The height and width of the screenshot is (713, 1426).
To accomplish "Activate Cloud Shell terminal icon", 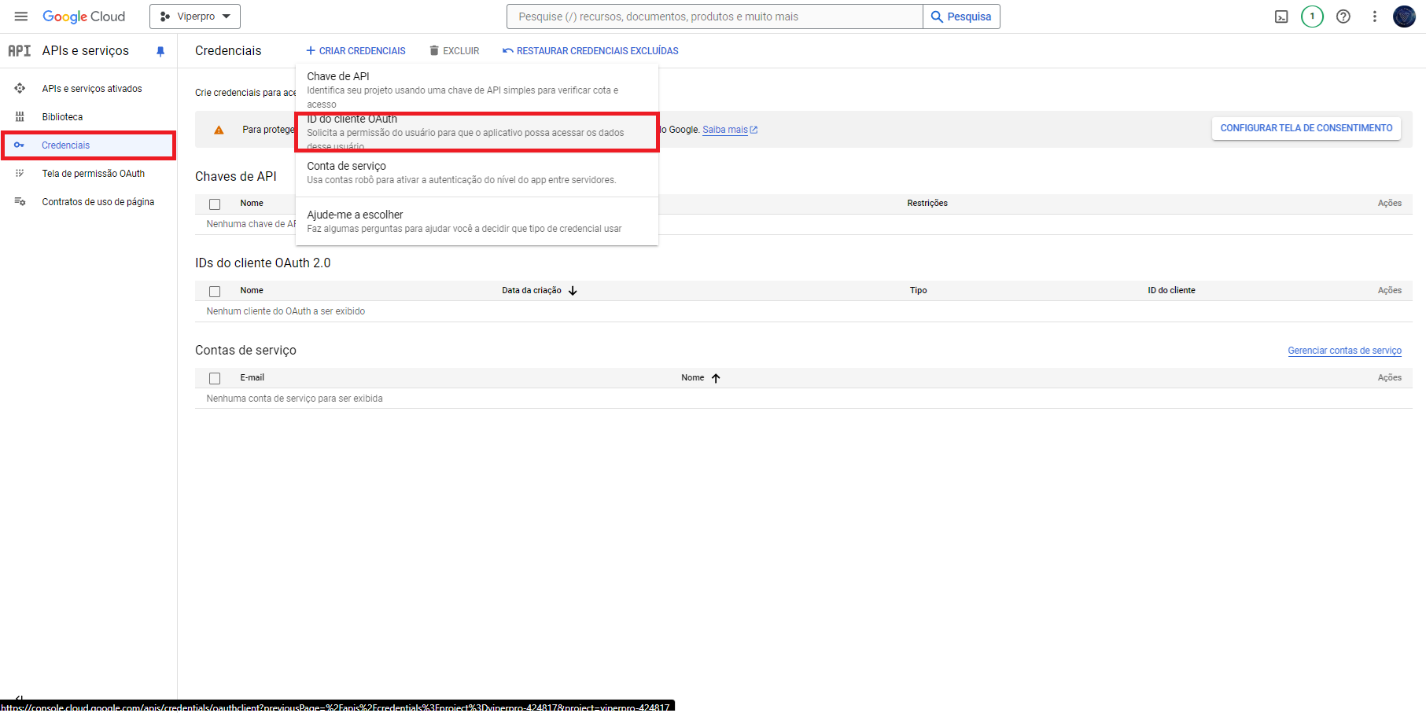I will pos(1281,17).
